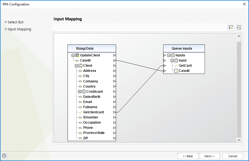Click output connector arrow of Getclientcard
Image resolution: width=249 pixels, height=161 pixels.
(x=114, y=112)
